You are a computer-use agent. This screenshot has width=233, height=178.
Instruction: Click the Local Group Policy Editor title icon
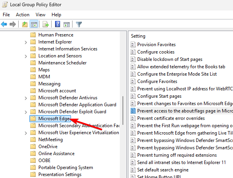click(x=5, y=4)
